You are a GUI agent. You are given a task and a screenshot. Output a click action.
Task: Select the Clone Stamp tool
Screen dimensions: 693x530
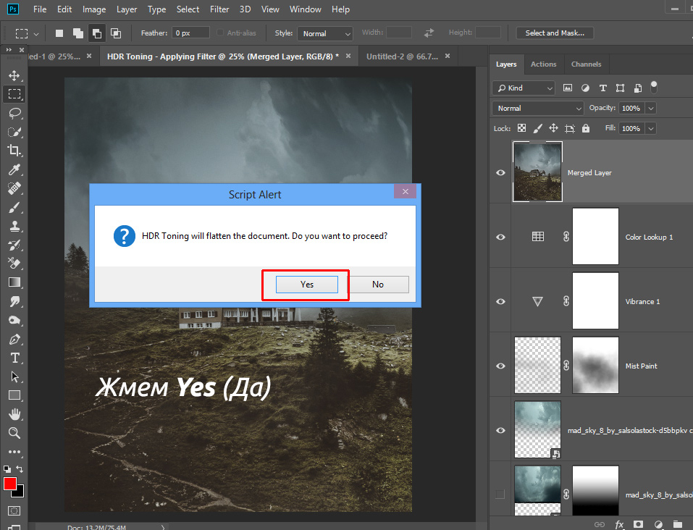coord(14,226)
